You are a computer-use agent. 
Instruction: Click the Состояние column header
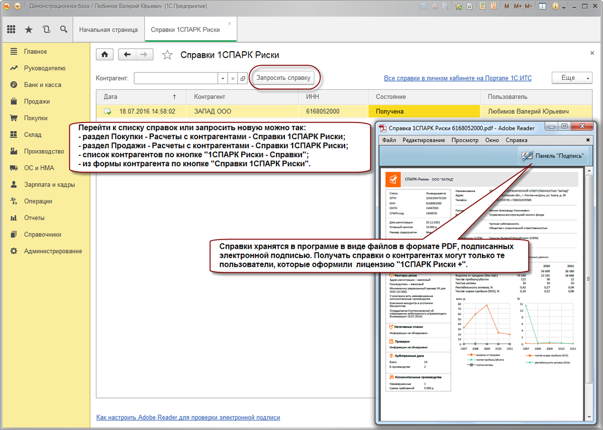point(424,96)
